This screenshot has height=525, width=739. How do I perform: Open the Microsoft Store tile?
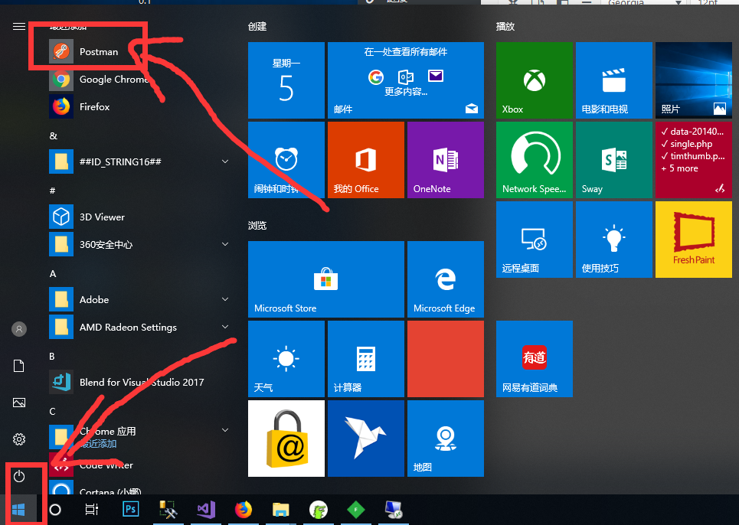coord(325,279)
